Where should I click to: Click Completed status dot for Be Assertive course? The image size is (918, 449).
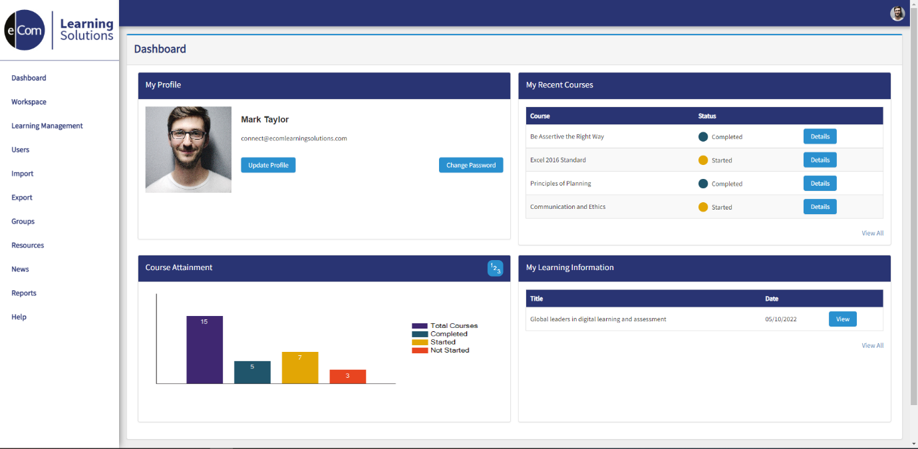click(x=702, y=136)
